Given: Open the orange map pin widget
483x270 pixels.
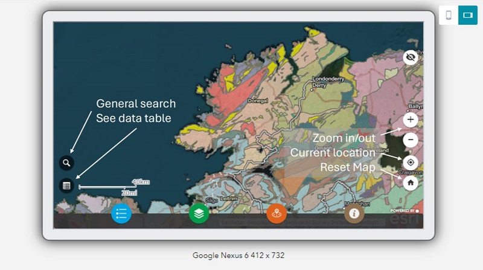Looking at the screenshot, I should tap(277, 213).
